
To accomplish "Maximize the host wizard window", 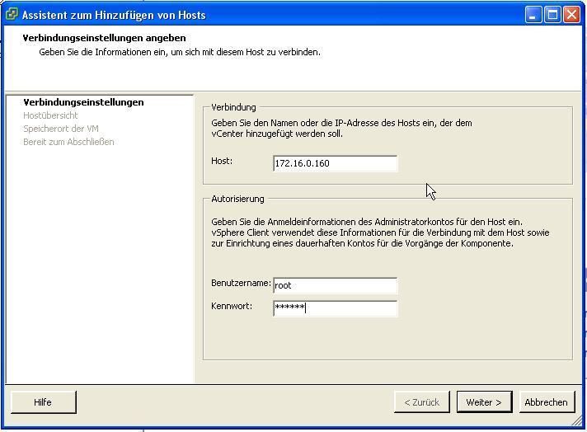I will pos(552,15).
